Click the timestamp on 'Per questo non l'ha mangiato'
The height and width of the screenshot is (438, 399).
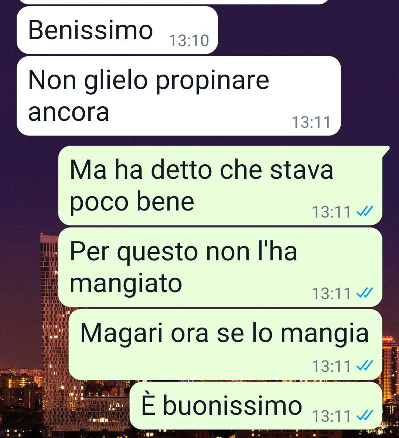[331, 293]
